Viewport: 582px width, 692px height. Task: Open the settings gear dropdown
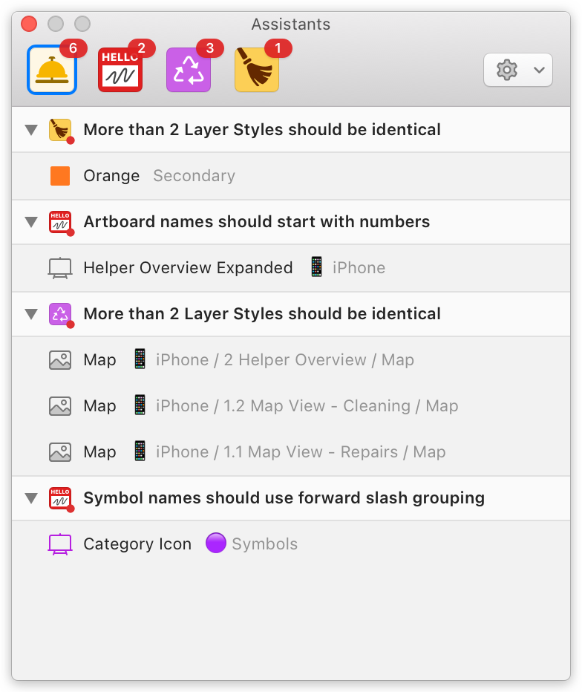click(x=517, y=70)
